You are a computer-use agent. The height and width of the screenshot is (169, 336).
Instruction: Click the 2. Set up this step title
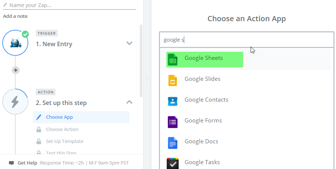61,103
